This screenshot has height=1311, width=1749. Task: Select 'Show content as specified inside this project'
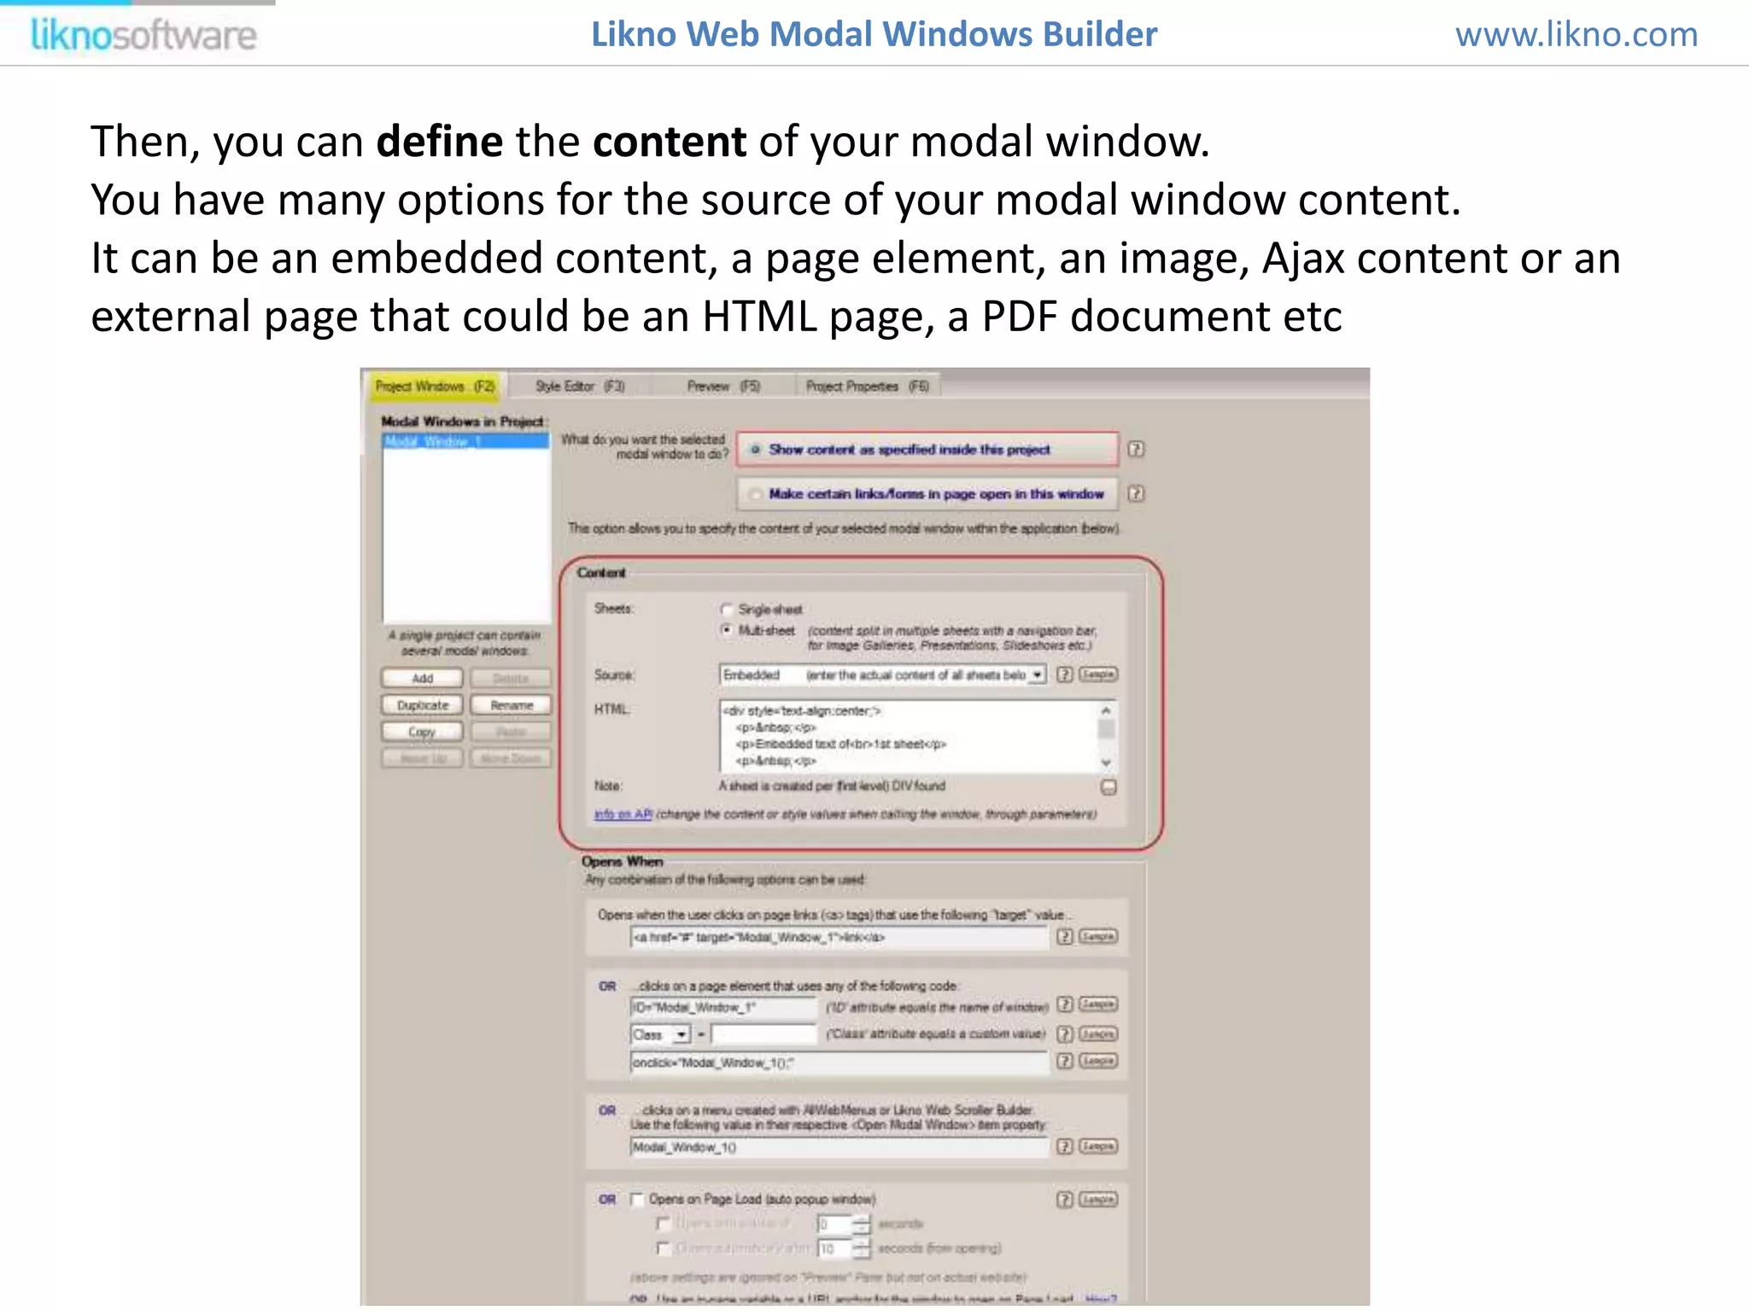point(927,449)
